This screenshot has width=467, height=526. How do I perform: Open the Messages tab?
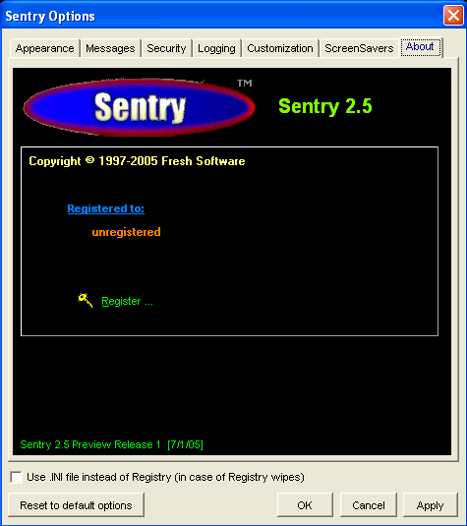pyautogui.click(x=110, y=48)
